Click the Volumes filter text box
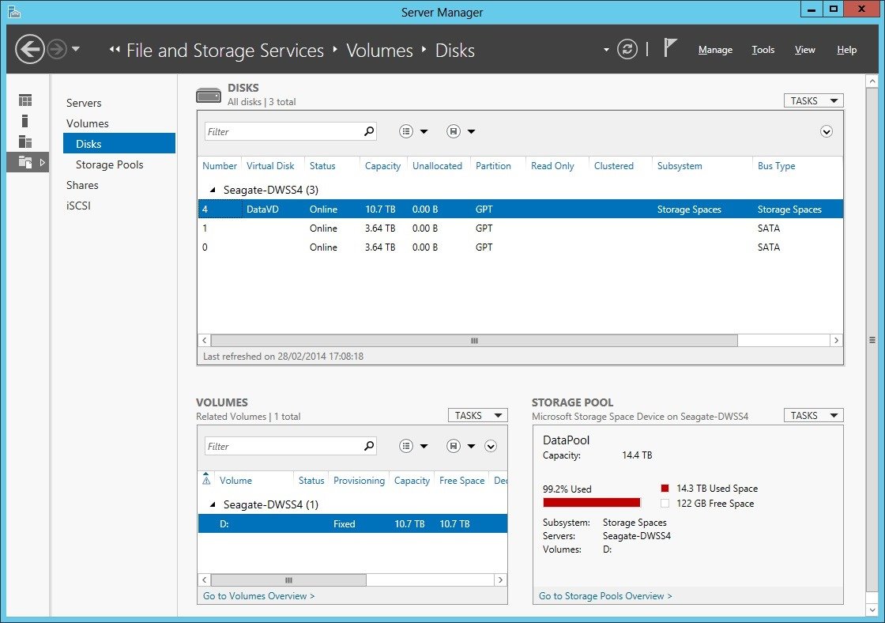 (x=283, y=446)
